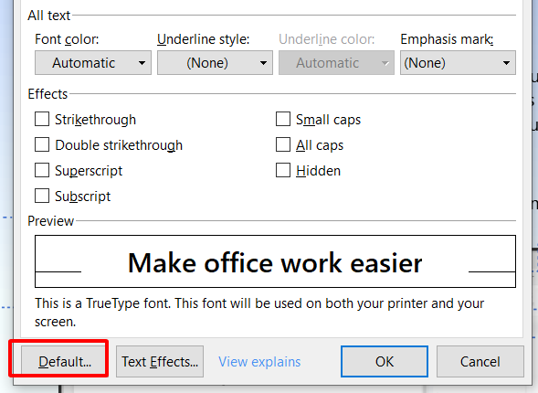Screen dimensions: 538x393
Task: Expand the Underline style dropdown
Action: 215,63
